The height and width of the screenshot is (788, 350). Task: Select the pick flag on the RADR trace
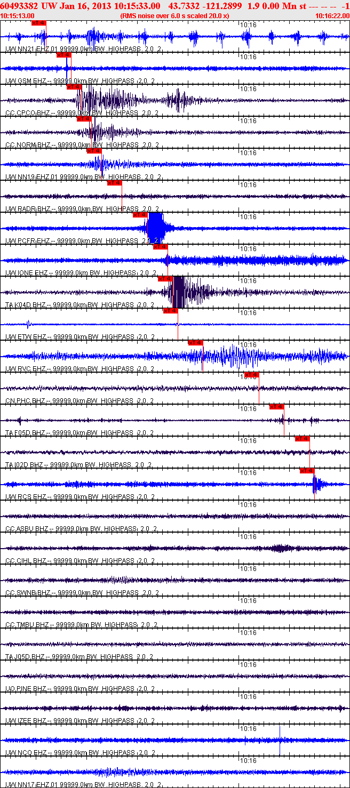115,183
